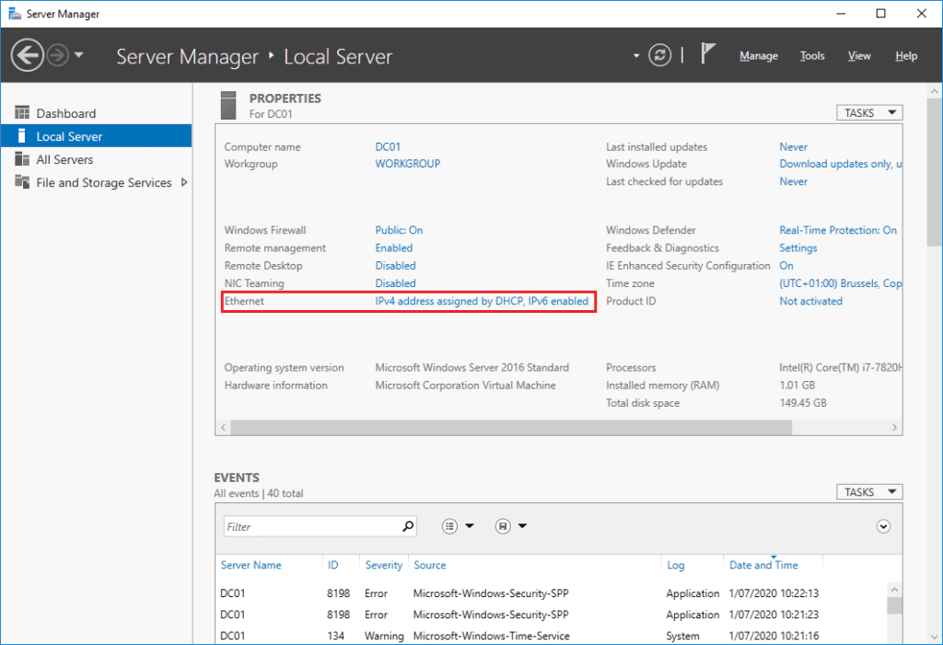The width and height of the screenshot is (943, 645).
Task: Click Last checked for updates 'Never' link
Action: pos(793,181)
